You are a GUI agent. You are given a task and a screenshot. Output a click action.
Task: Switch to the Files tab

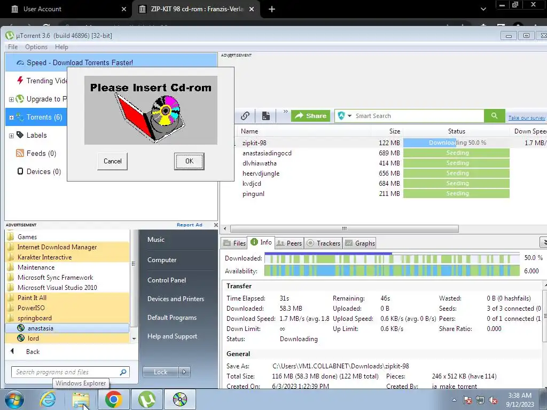click(235, 243)
